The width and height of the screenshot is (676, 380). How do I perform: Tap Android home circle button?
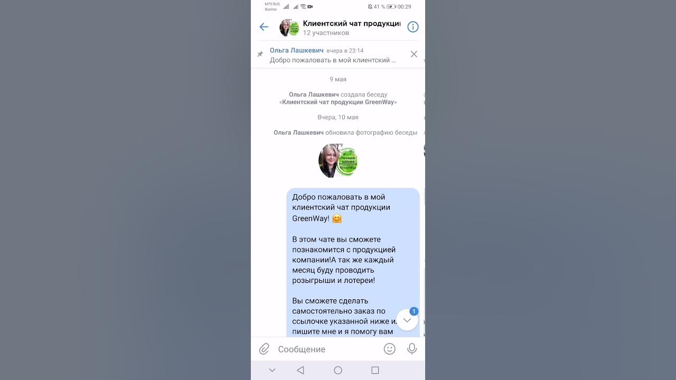pyautogui.click(x=338, y=370)
